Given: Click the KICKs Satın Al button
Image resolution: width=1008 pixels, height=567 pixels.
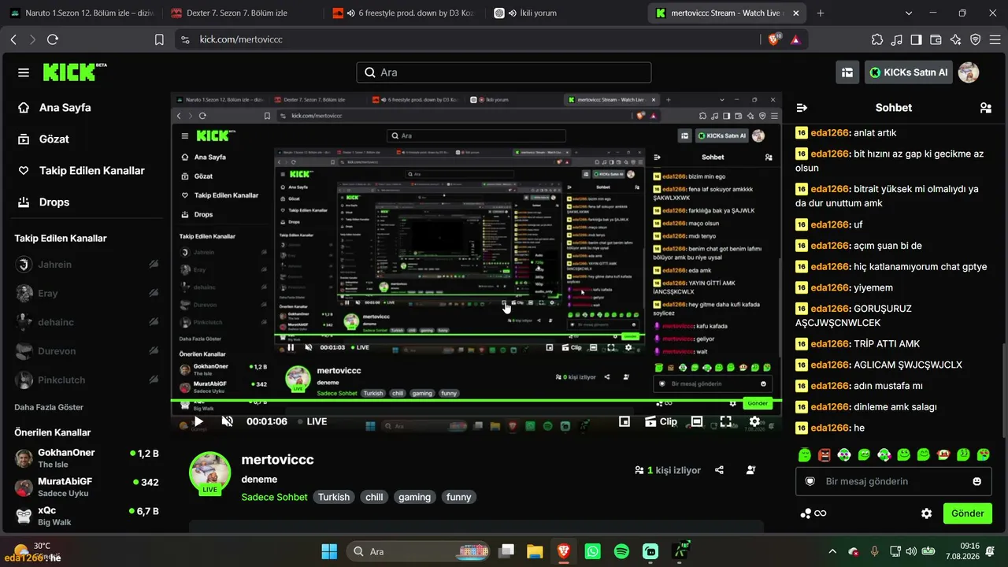Looking at the screenshot, I should 909,72.
